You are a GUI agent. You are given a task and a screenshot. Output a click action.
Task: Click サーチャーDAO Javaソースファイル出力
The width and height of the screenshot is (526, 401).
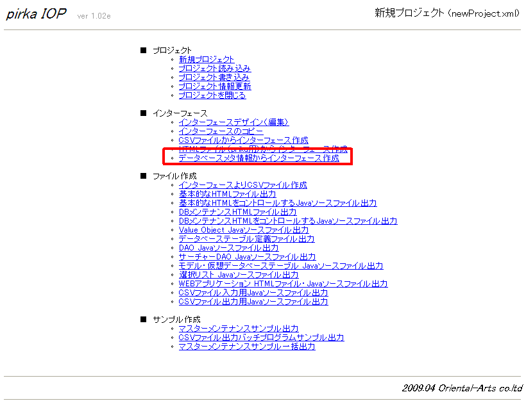point(247,257)
